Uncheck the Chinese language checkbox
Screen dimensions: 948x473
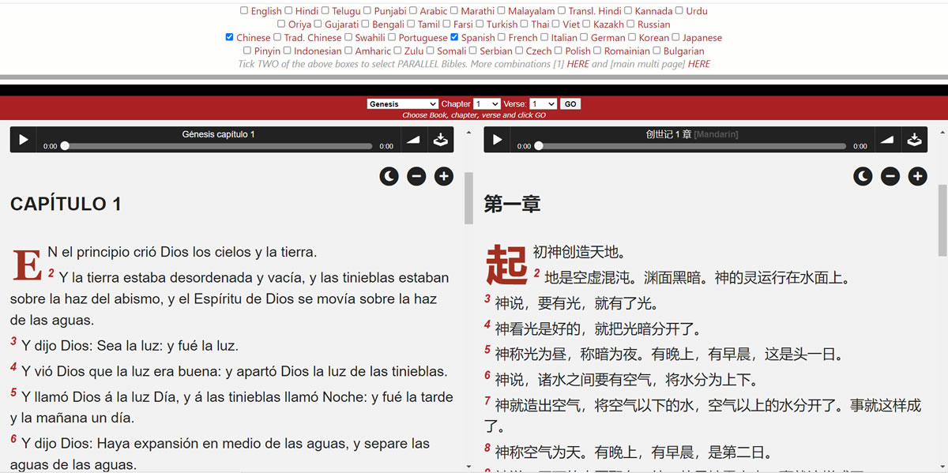229,37
